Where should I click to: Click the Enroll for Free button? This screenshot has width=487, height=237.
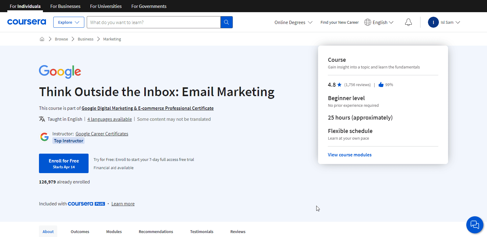[x=64, y=163]
